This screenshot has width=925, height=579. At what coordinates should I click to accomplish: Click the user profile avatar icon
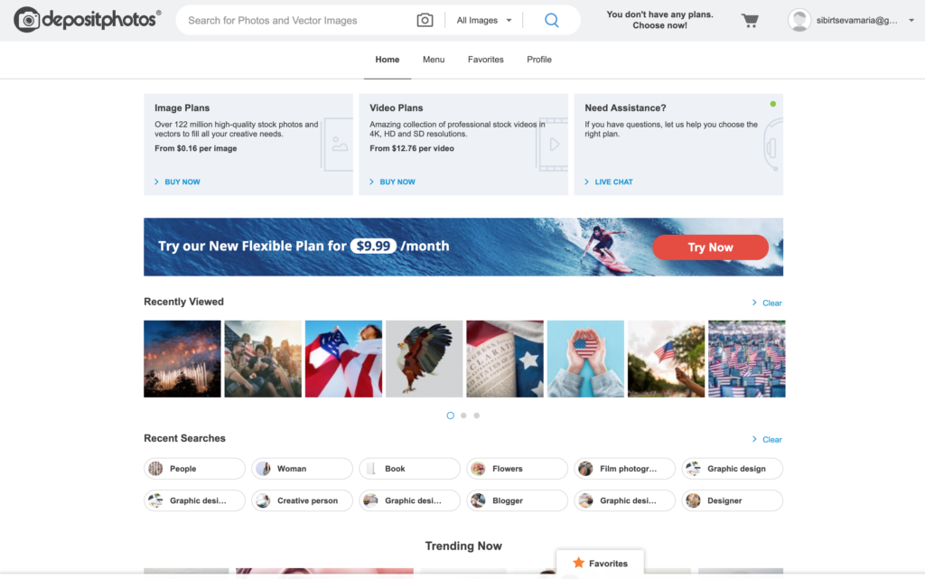[x=799, y=20]
